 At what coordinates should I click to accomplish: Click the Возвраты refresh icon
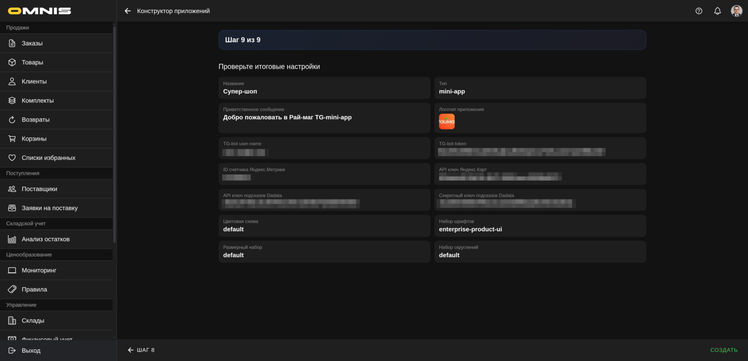click(12, 119)
